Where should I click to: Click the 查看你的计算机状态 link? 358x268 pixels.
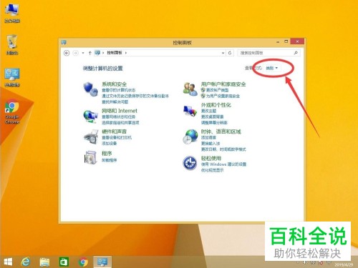point(119,90)
